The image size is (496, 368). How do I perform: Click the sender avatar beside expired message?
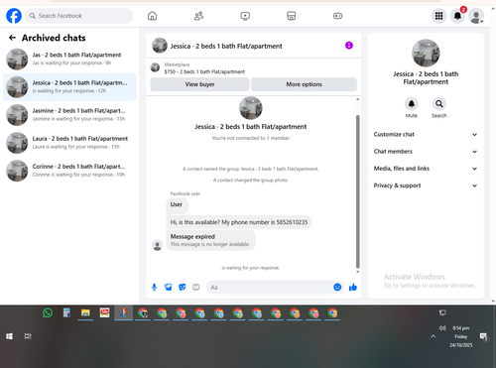click(x=157, y=245)
